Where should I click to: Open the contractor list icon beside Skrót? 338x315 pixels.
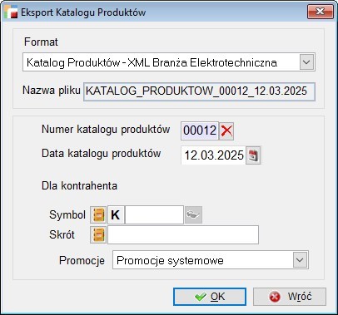(x=98, y=235)
